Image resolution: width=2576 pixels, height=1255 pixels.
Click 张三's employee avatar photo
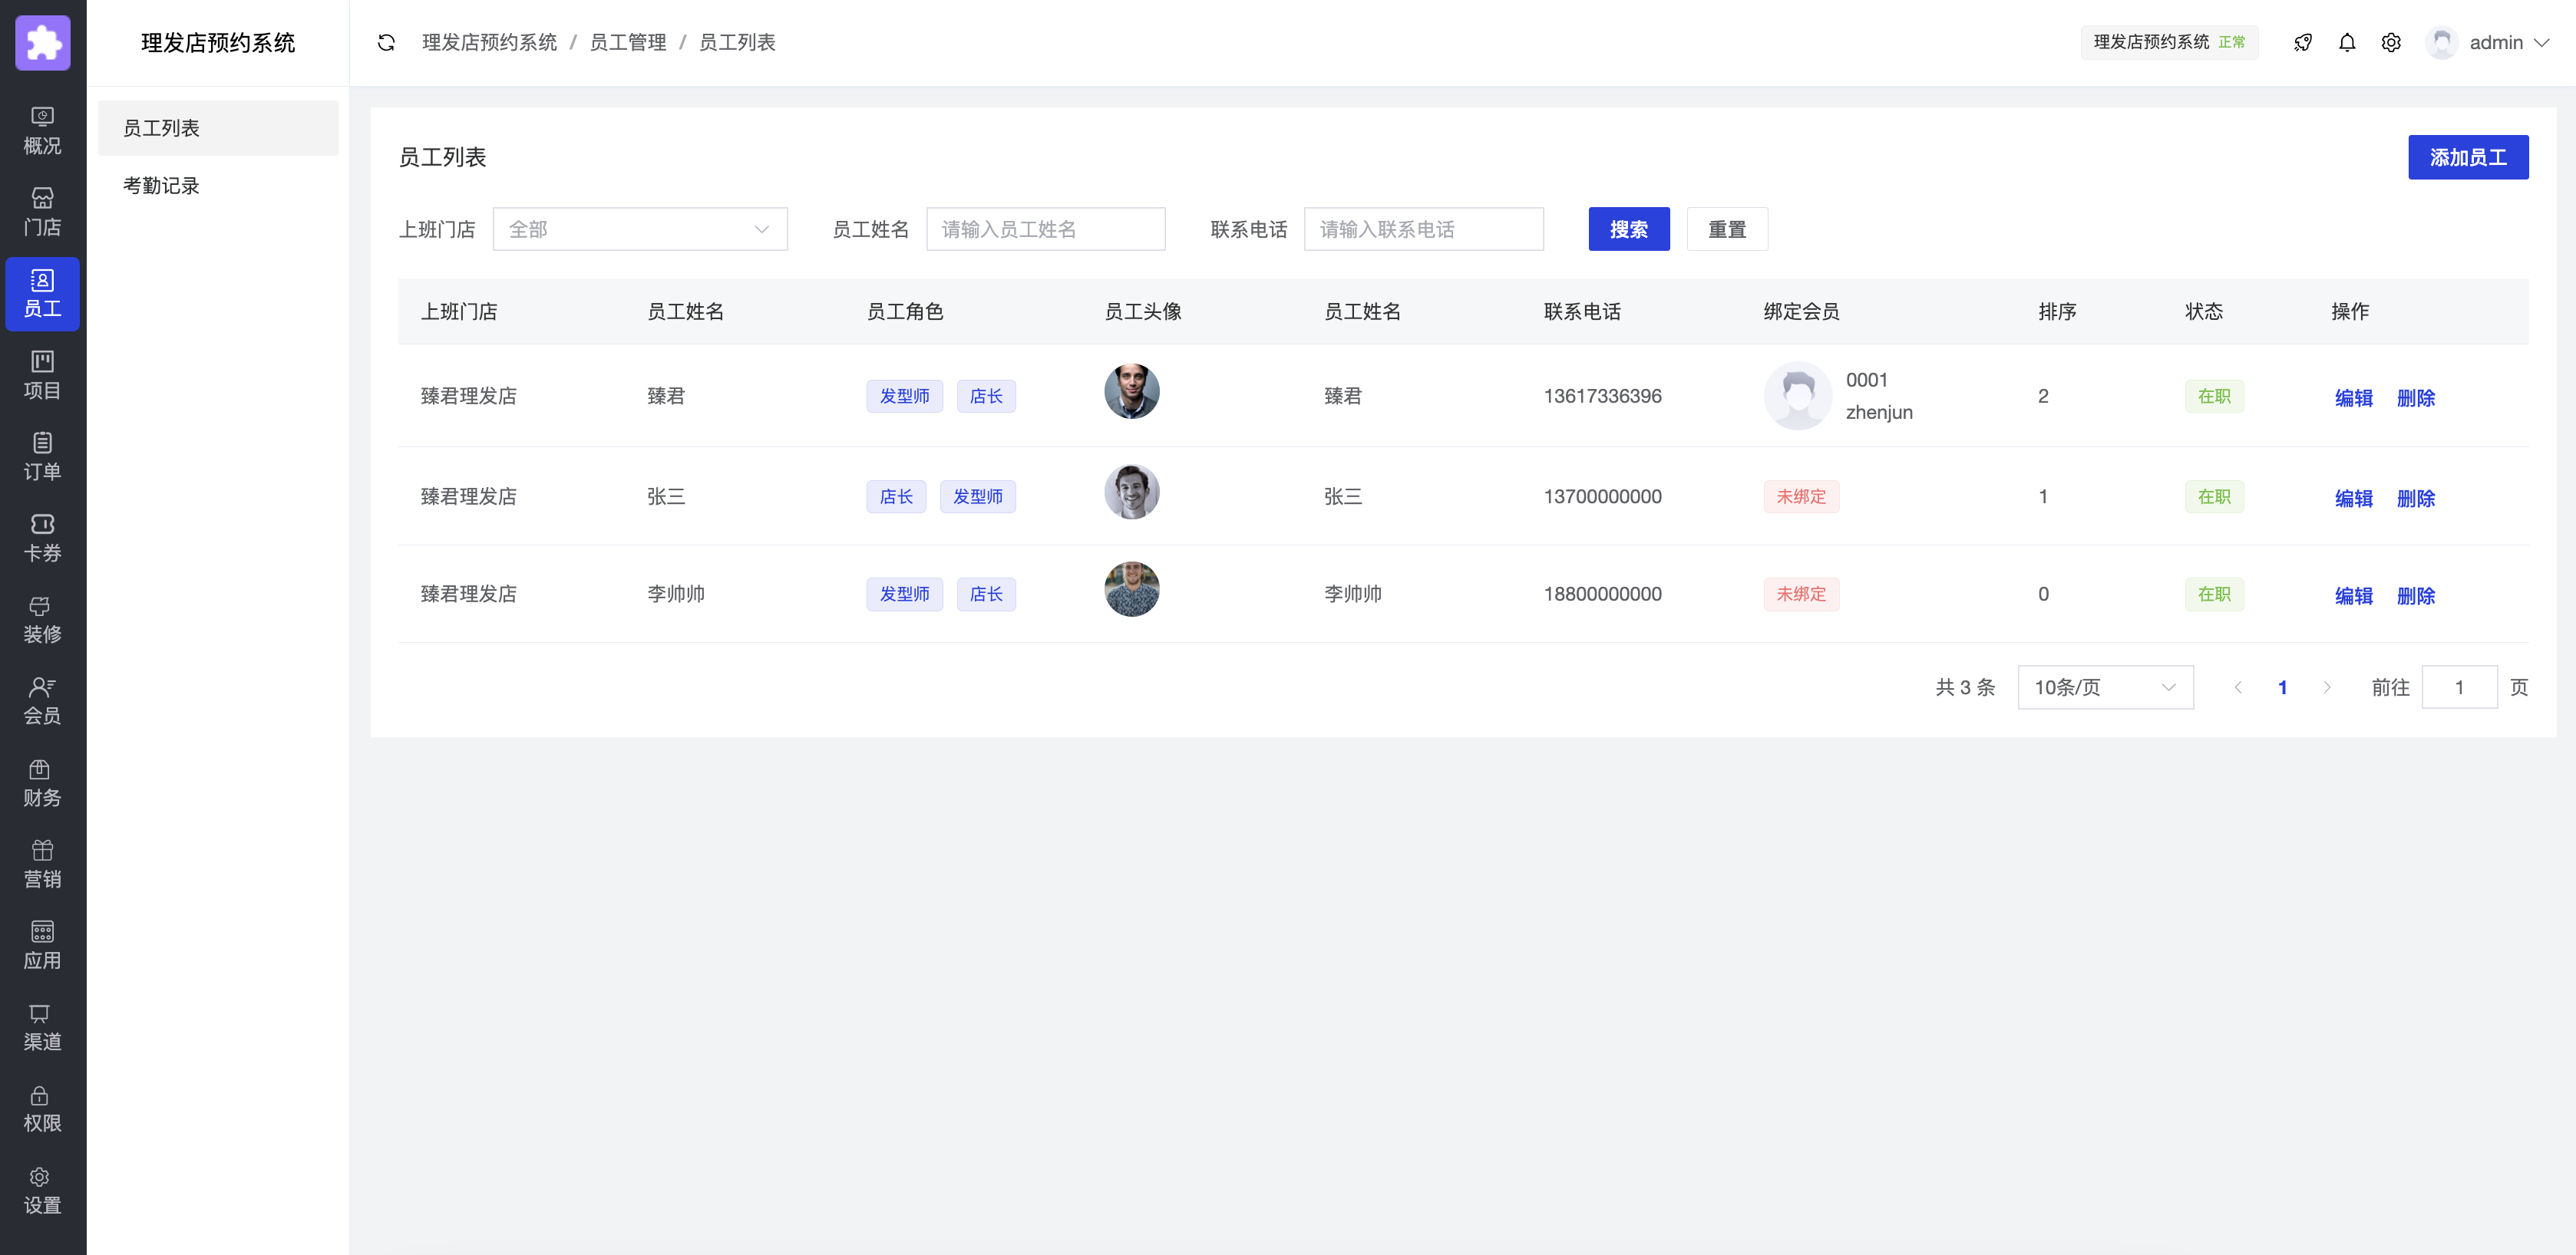(1131, 492)
